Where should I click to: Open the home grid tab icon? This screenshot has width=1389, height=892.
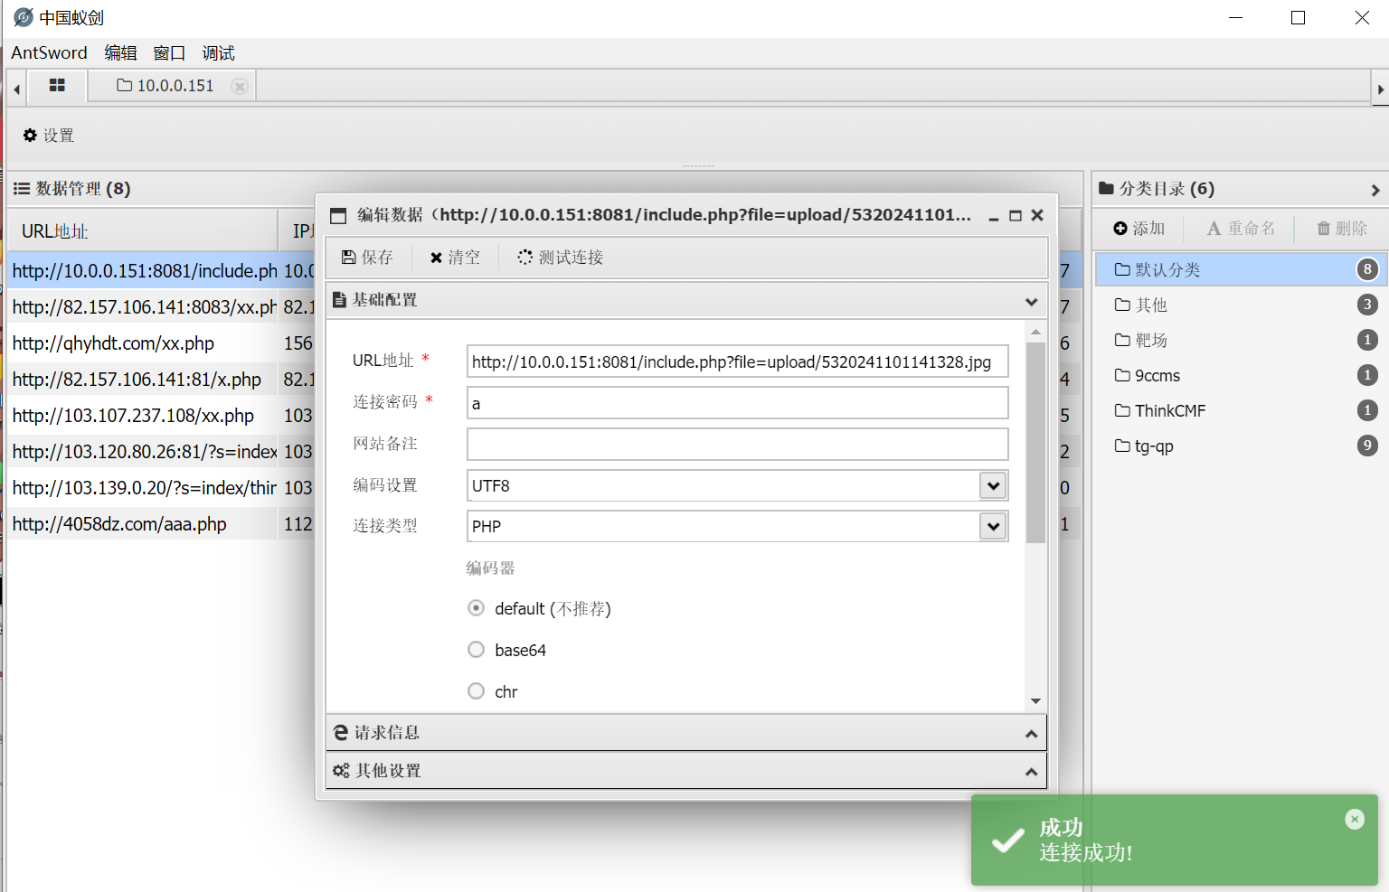pos(57,85)
